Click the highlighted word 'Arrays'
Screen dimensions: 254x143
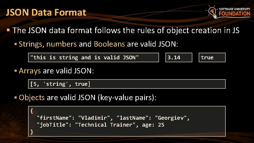click(x=30, y=71)
